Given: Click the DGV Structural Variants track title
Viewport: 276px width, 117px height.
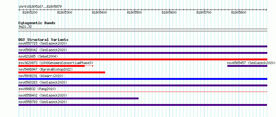Looking at the screenshot, I should tap(43, 40).
